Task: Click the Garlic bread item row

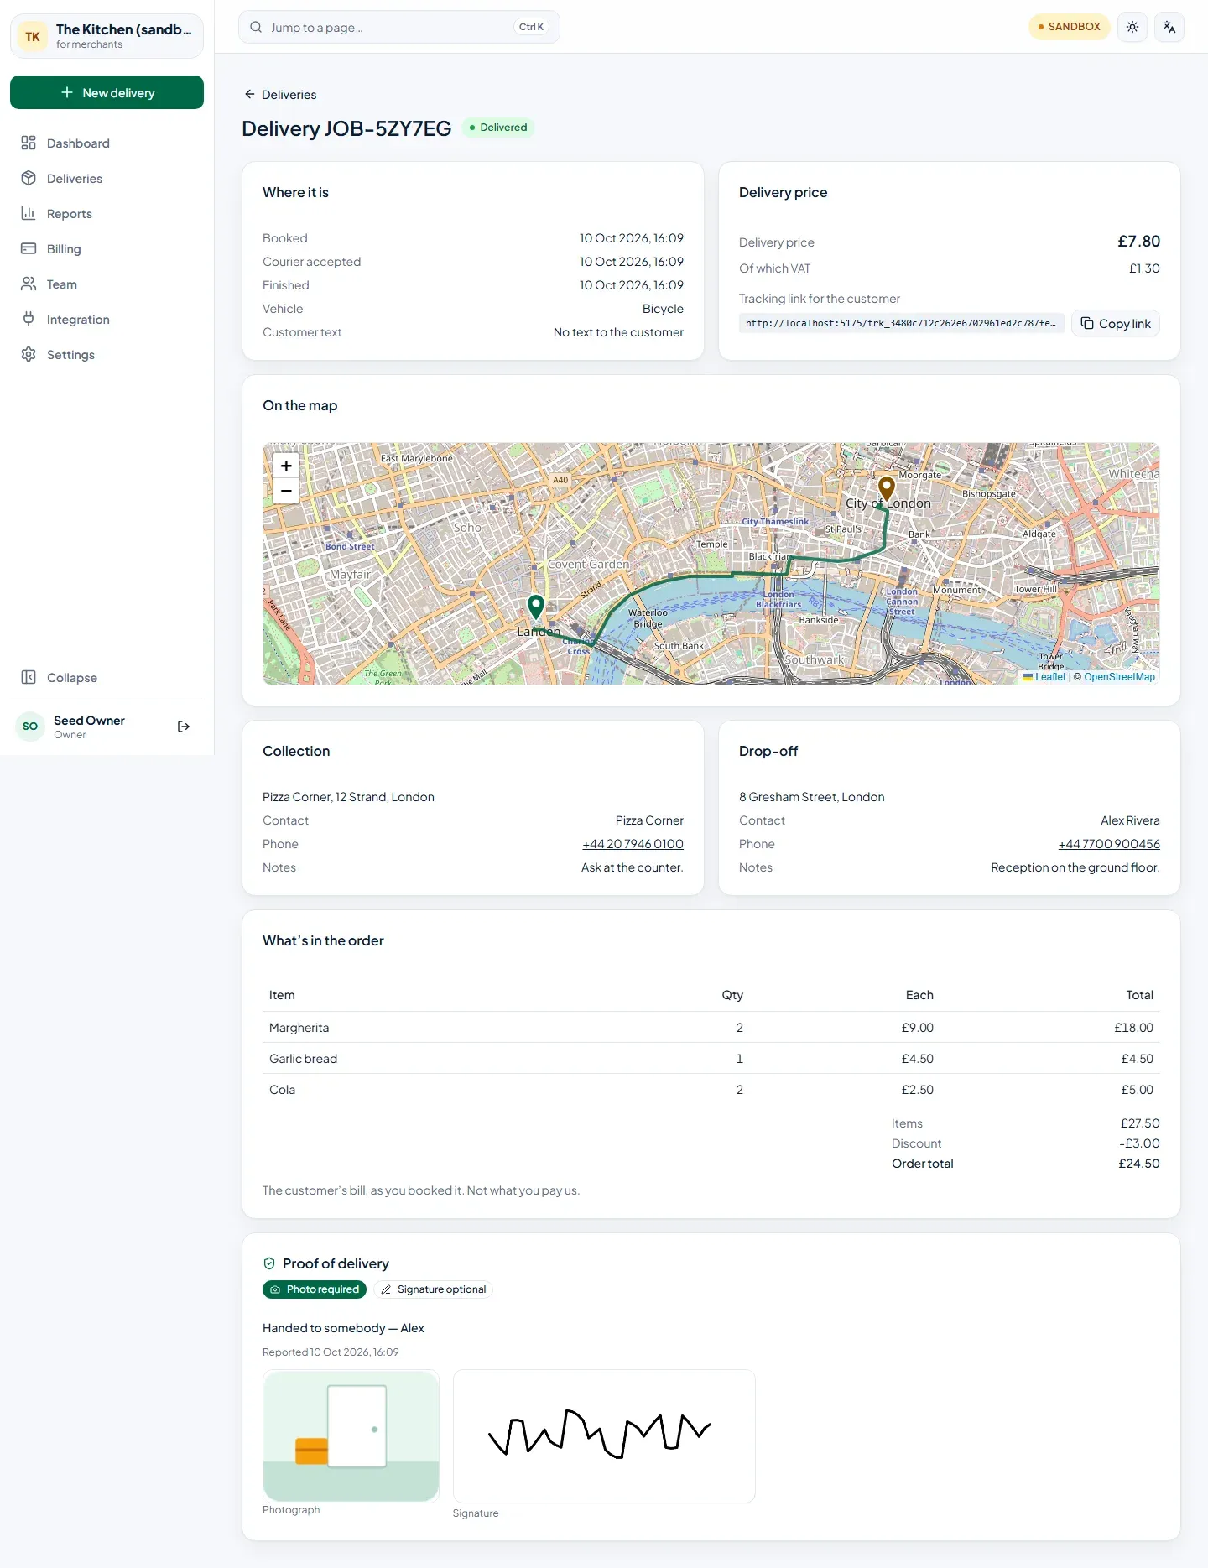Action: click(711, 1059)
